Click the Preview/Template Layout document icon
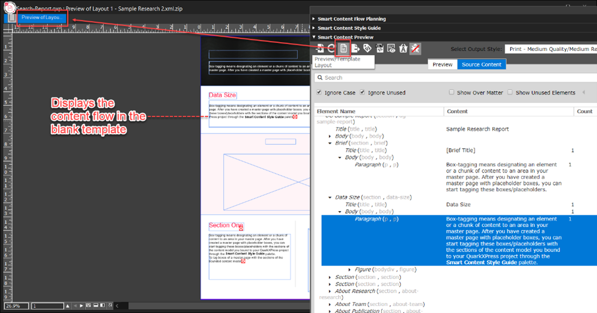Screen dimensions: 597x313 point(344,49)
